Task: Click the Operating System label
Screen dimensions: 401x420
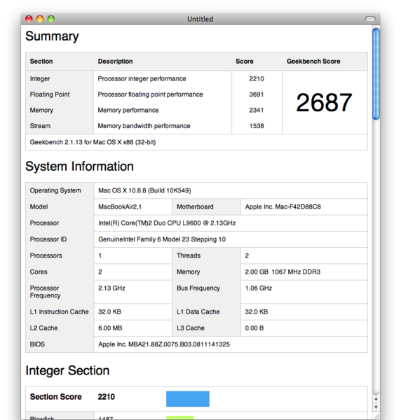Action: pyautogui.click(x=55, y=190)
